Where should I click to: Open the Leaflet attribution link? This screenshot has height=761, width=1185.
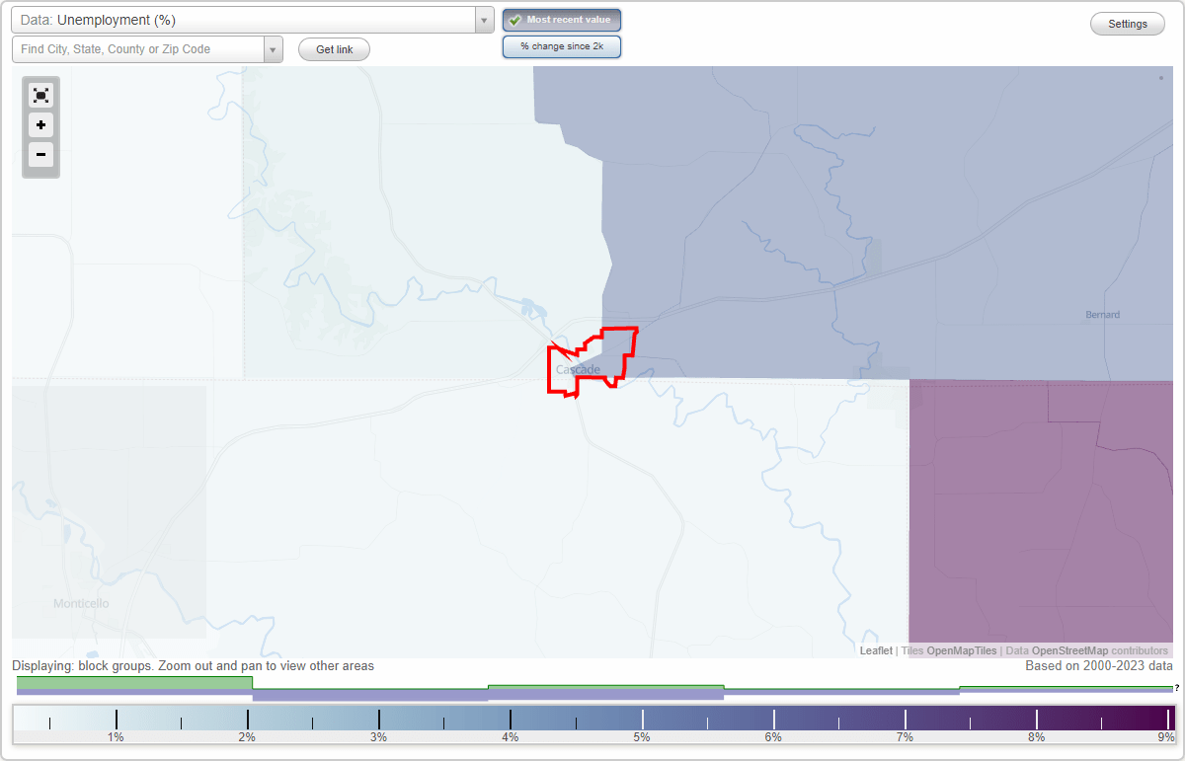(x=876, y=650)
